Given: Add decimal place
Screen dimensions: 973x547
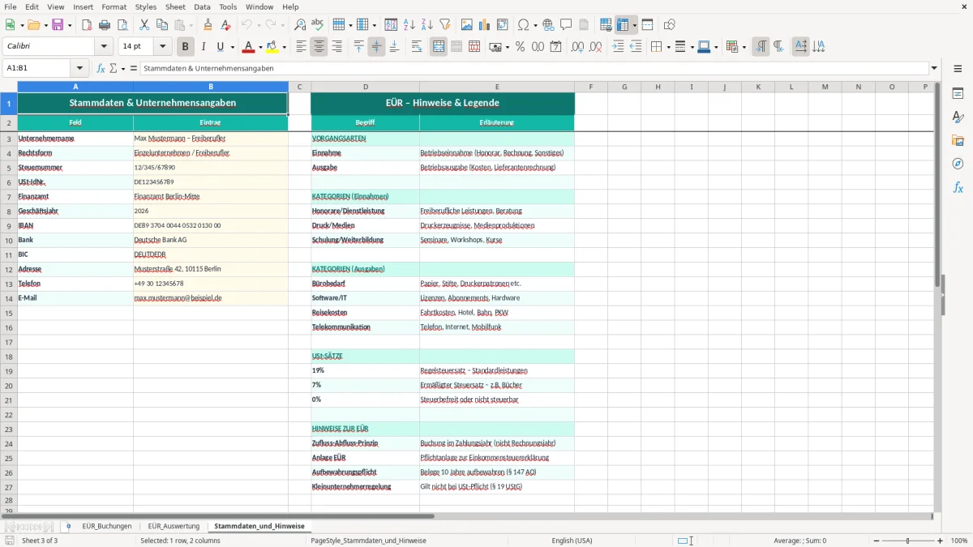Looking at the screenshot, I should [578, 47].
